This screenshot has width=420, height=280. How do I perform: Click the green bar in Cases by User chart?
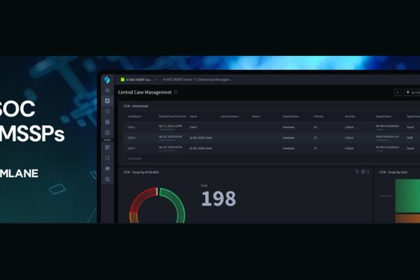[407, 196]
